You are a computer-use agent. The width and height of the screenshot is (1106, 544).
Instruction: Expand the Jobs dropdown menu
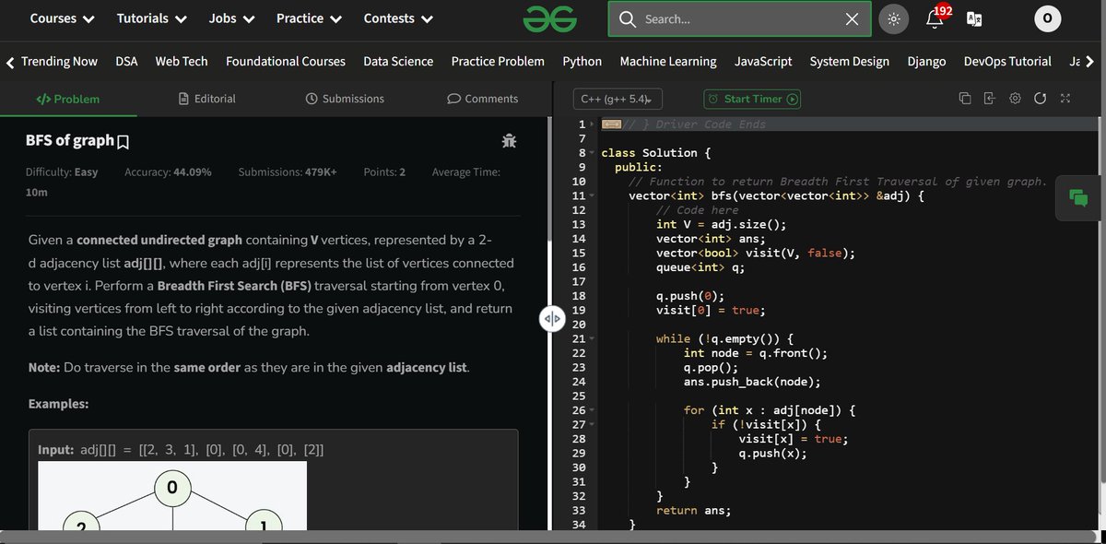[231, 18]
